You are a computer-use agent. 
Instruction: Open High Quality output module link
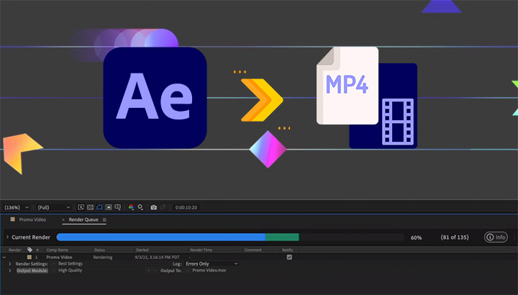[70, 271]
